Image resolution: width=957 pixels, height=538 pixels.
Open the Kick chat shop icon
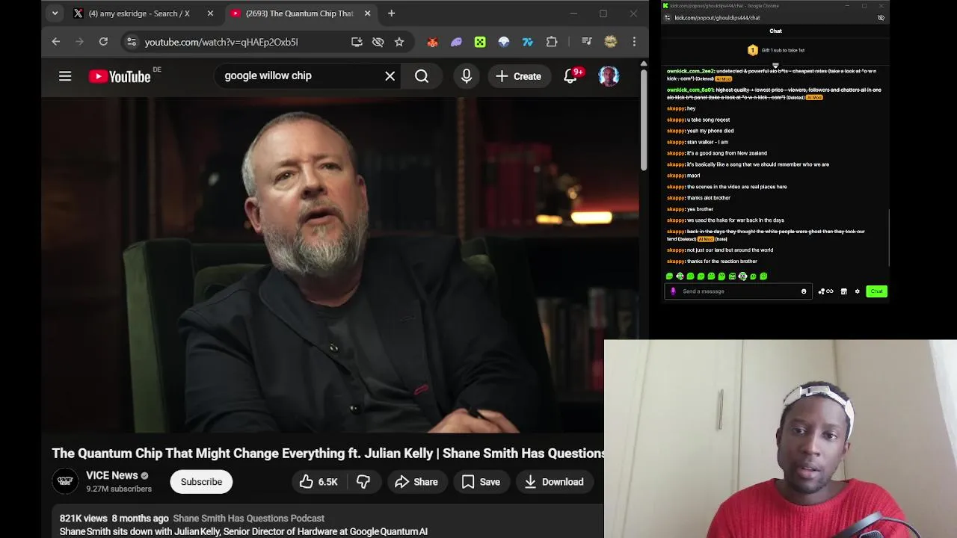pos(843,291)
